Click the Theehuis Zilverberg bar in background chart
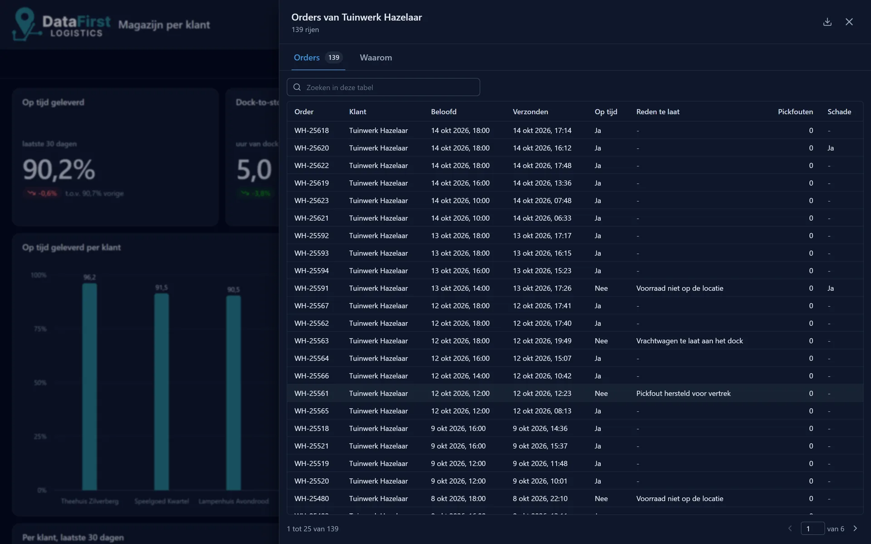Image resolution: width=871 pixels, height=544 pixels. pos(89,387)
